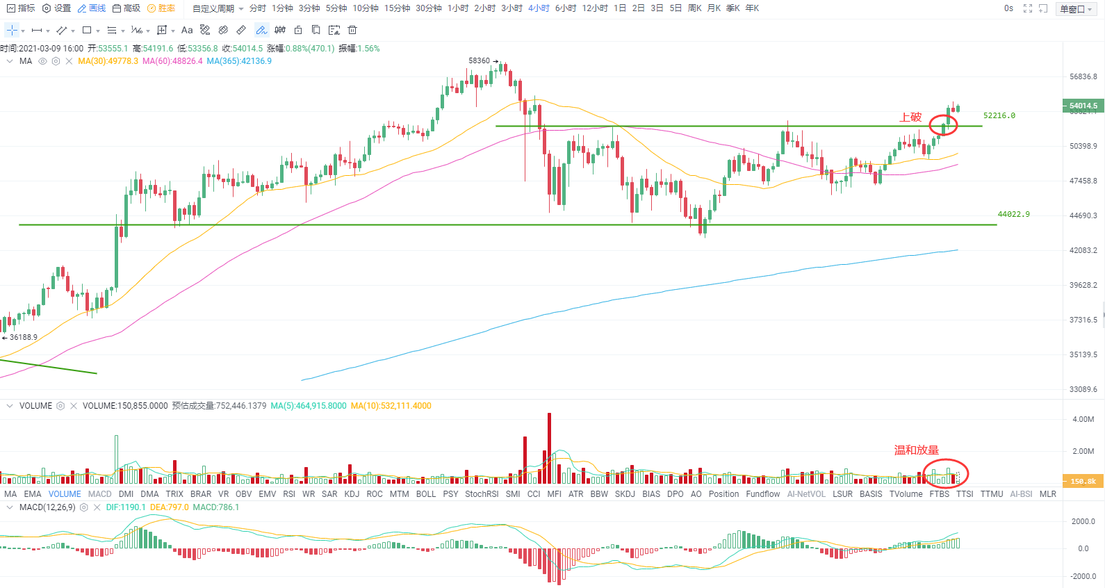
Task: Open 自定义周期 custom period dropdown
Action: click(218, 8)
